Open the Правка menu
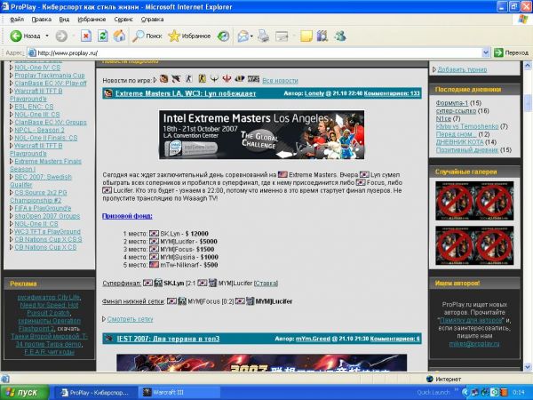Image resolution: width=533 pixels, height=400 pixels. (x=42, y=20)
